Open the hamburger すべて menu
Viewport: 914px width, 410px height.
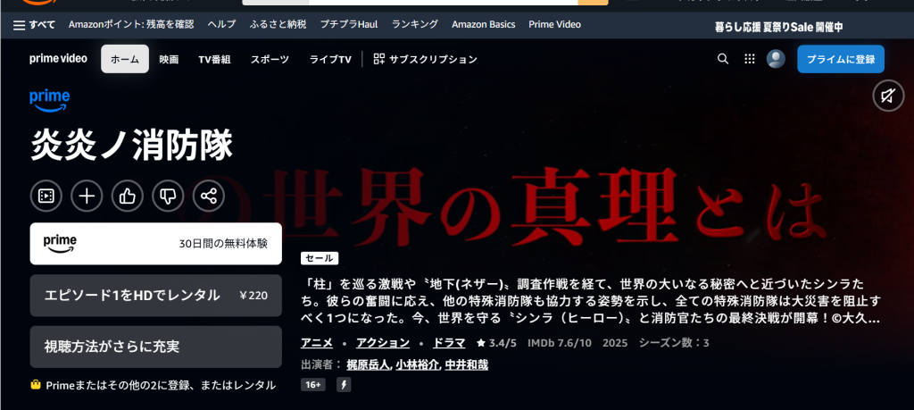pos(35,24)
